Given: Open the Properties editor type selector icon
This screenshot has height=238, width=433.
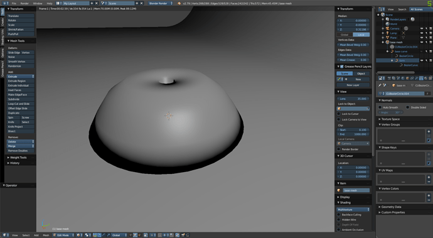Looking at the screenshot, I should [x=382, y=78].
